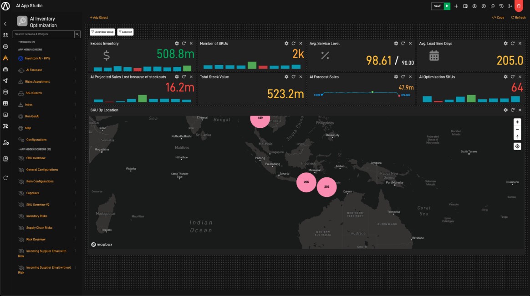Image resolution: width=530 pixels, height=296 pixels.
Task: Toggle visibility of SKU Overview hidden screen
Action: [x=21, y=158]
